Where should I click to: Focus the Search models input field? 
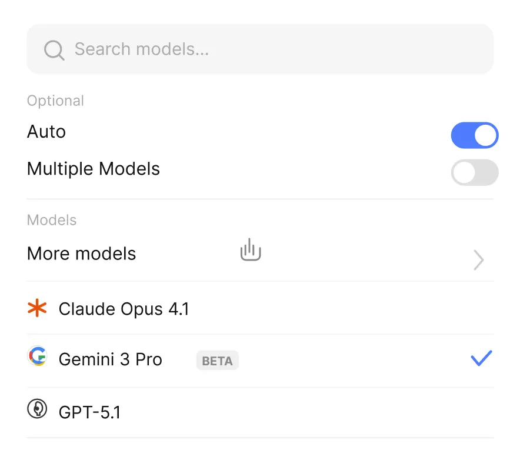(260, 49)
